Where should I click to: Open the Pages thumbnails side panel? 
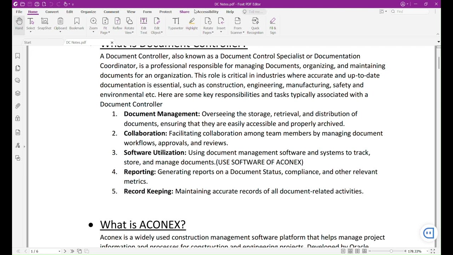(x=18, y=68)
